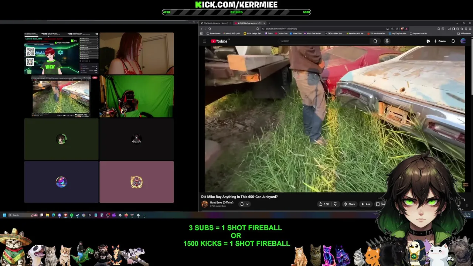Viewport: 473px width, 266px height.
Task: Open Firefox from the taskbar
Action: [126, 215]
